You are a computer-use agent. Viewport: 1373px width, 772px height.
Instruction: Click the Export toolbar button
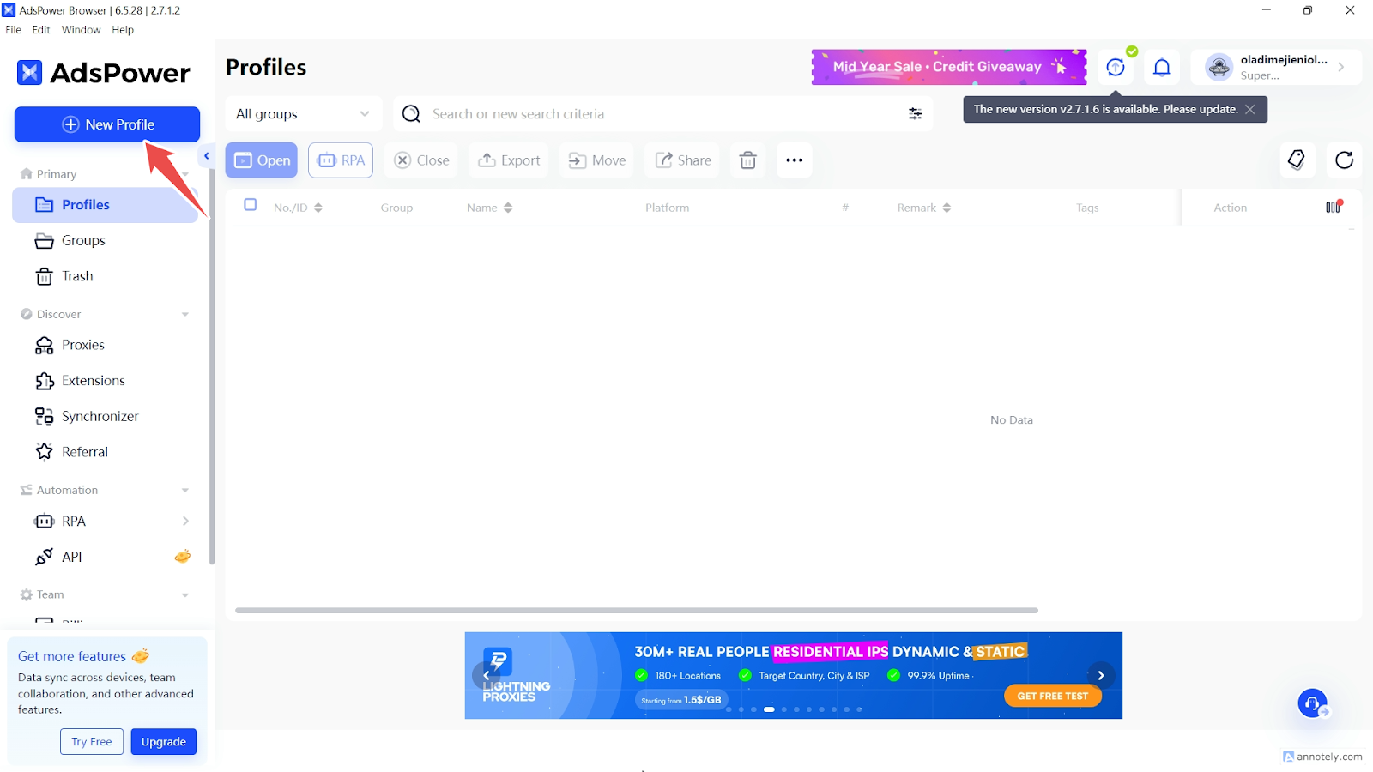click(x=509, y=160)
